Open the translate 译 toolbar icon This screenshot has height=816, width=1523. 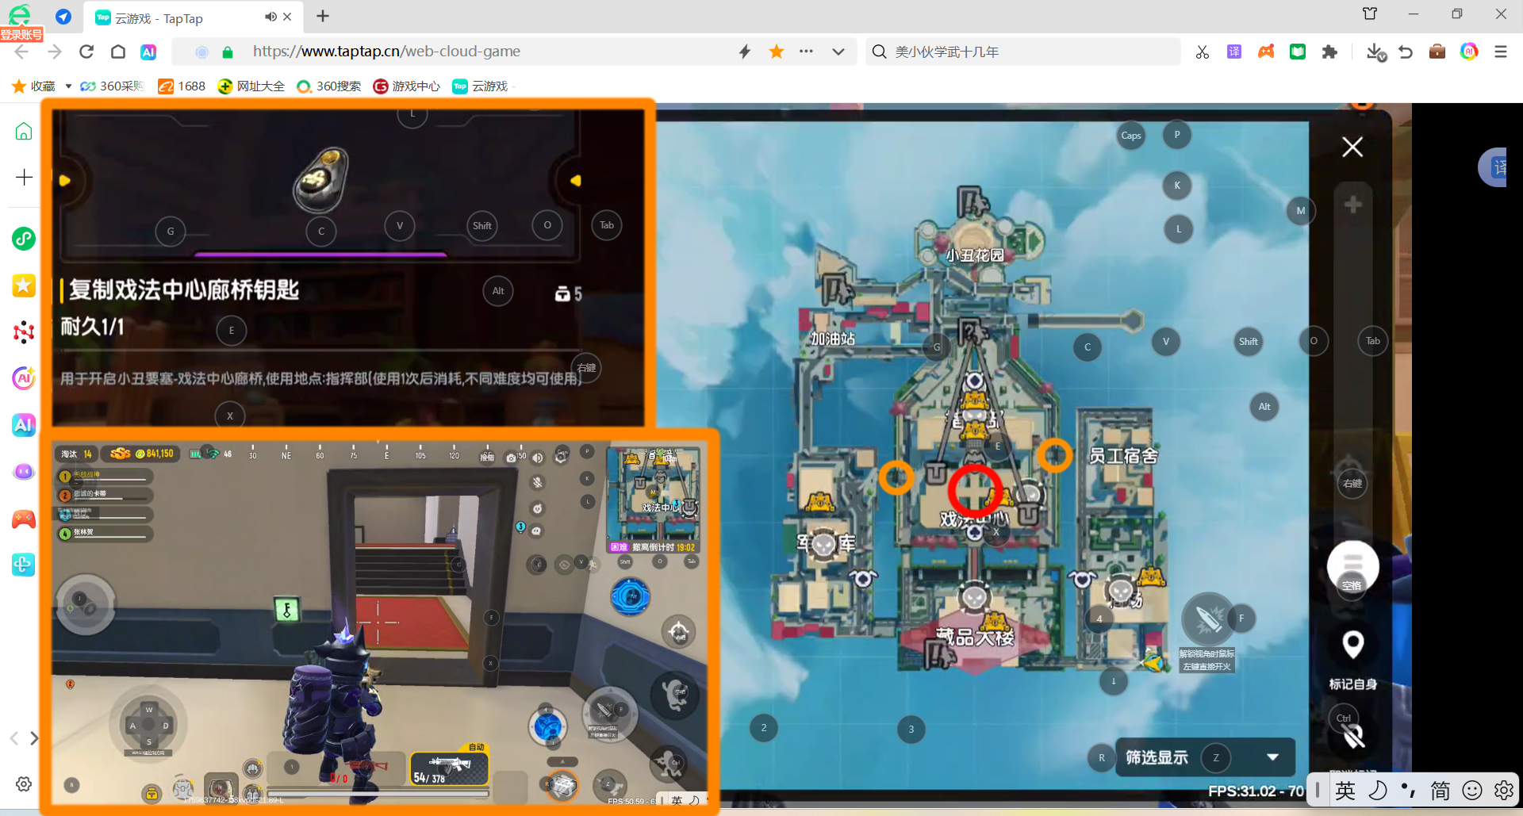pyautogui.click(x=1234, y=52)
